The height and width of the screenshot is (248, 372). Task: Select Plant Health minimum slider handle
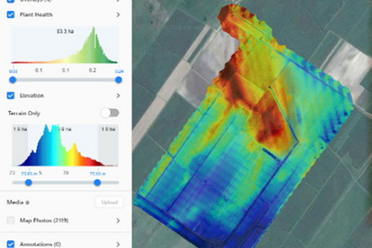(12, 80)
